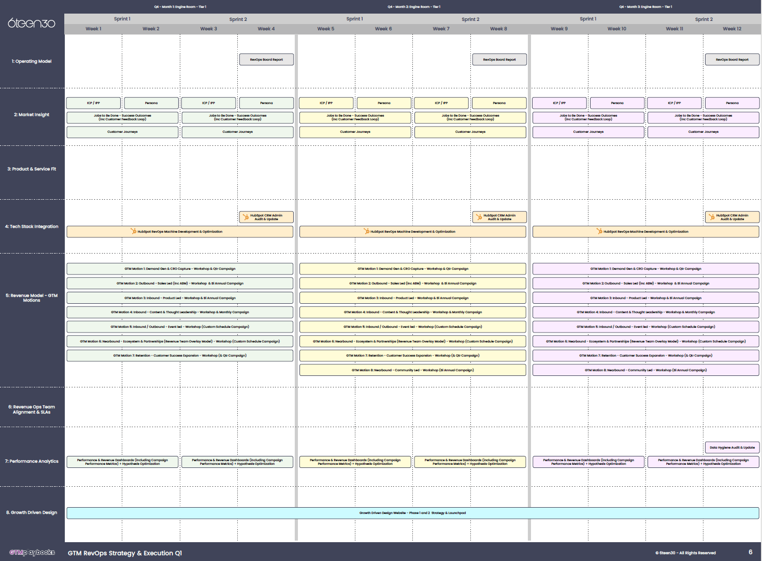Select '5: Revenue Model - GTM Motions' row label

[32, 298]
